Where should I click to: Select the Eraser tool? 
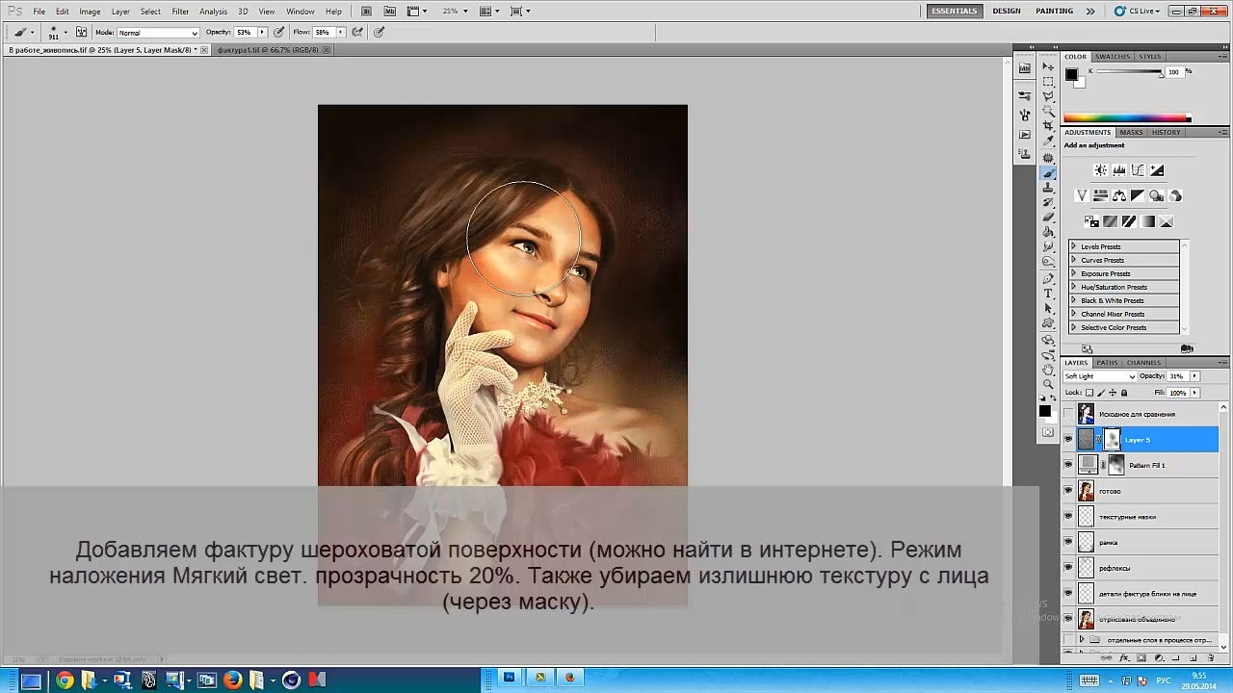click(x=1048, y=218)
